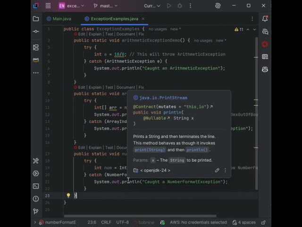Click the vertical editor scrollbar

tap(257, 113)
